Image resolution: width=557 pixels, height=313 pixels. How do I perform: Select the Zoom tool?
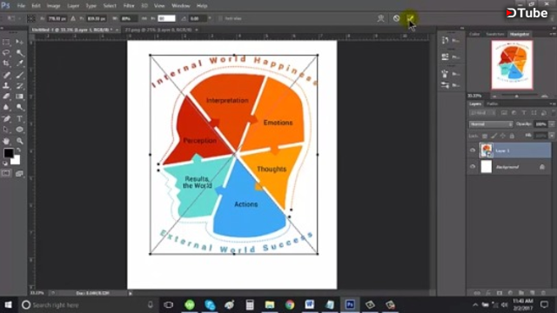pyautogui.click(x=19, y=141)
